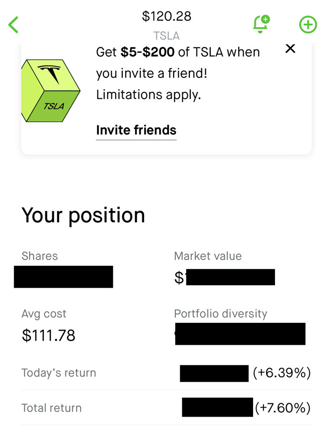Select the Your position heading
The width and height of the screenshot is (333, 447).
(83, 215)
